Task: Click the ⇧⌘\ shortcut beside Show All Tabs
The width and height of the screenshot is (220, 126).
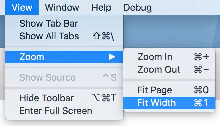Action: (x=103, y=36)
